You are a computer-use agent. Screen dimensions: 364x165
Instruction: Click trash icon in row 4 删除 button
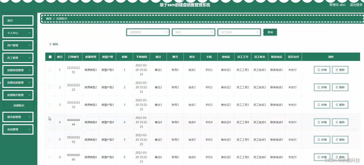click(x=337, y=122)
